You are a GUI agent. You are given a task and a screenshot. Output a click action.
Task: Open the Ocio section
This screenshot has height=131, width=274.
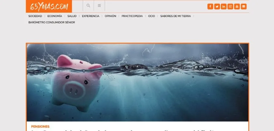point(151,16)
